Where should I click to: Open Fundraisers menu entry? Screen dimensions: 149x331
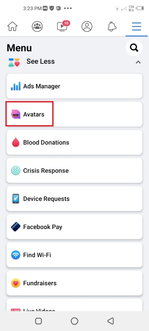tap(74, 283)
